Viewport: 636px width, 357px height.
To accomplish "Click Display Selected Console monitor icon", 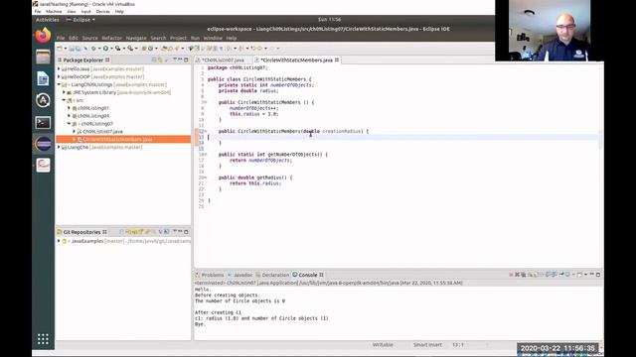I will (x=567, y=275).
